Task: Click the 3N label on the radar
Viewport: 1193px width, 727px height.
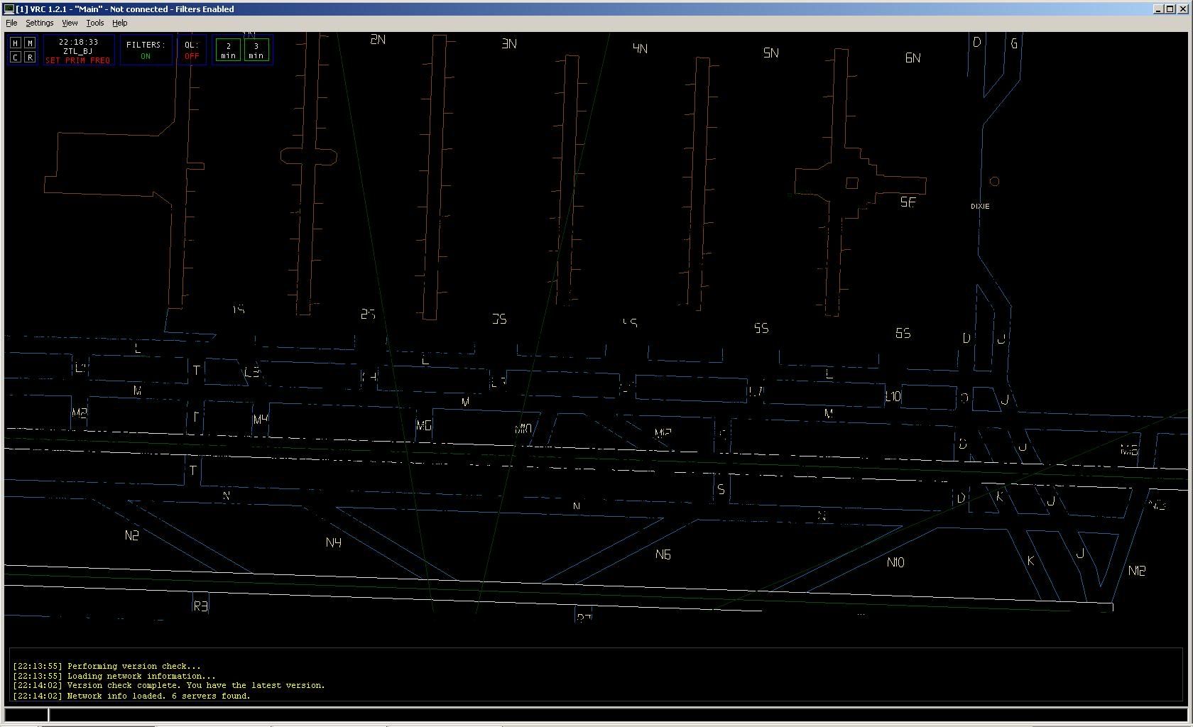Action: point(509,43)
